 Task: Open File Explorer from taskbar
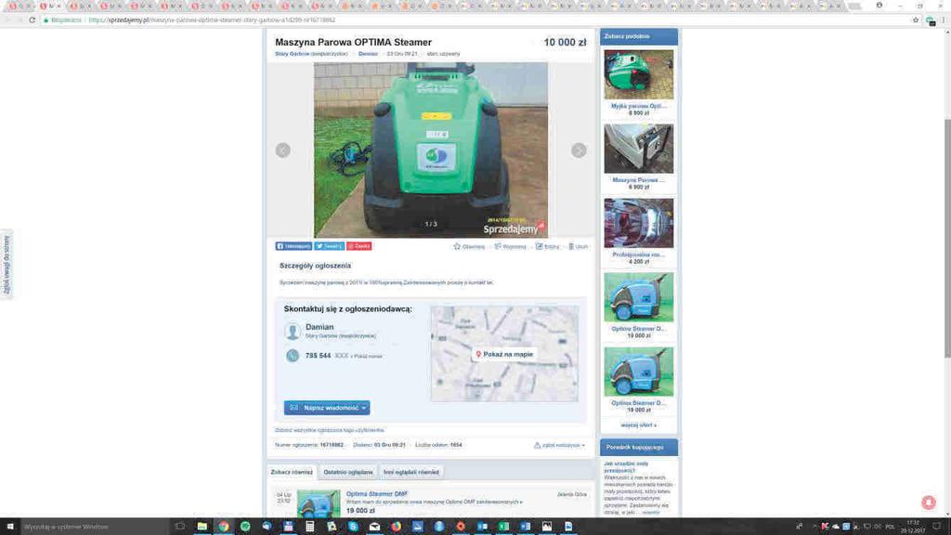click(202, 527)
